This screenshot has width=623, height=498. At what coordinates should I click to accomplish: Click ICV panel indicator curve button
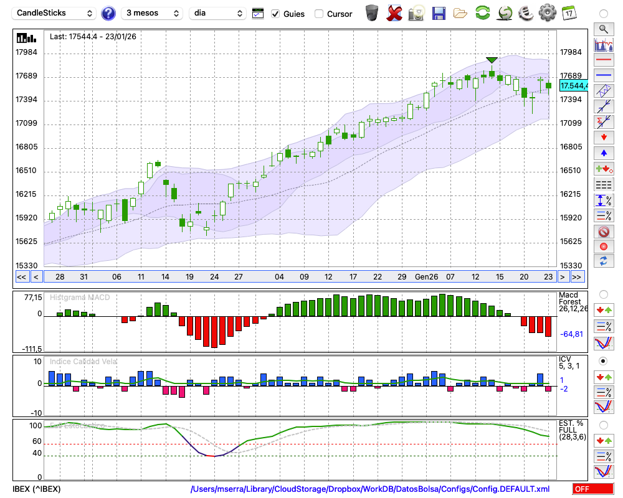point(604,407)
